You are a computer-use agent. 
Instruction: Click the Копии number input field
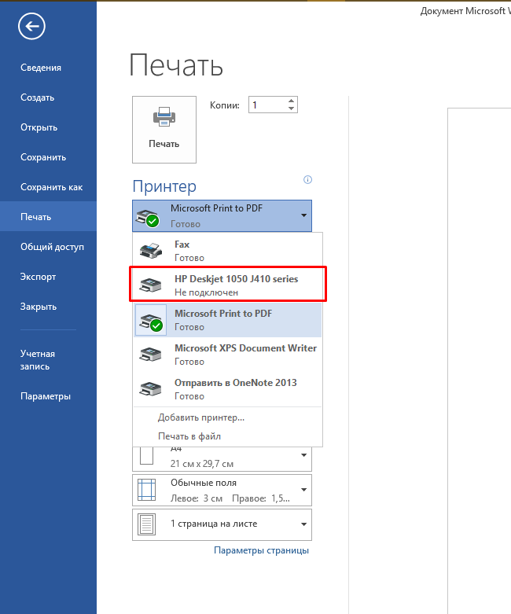point(267,105)
